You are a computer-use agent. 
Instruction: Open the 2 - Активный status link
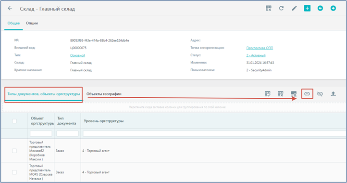(256, 55)
